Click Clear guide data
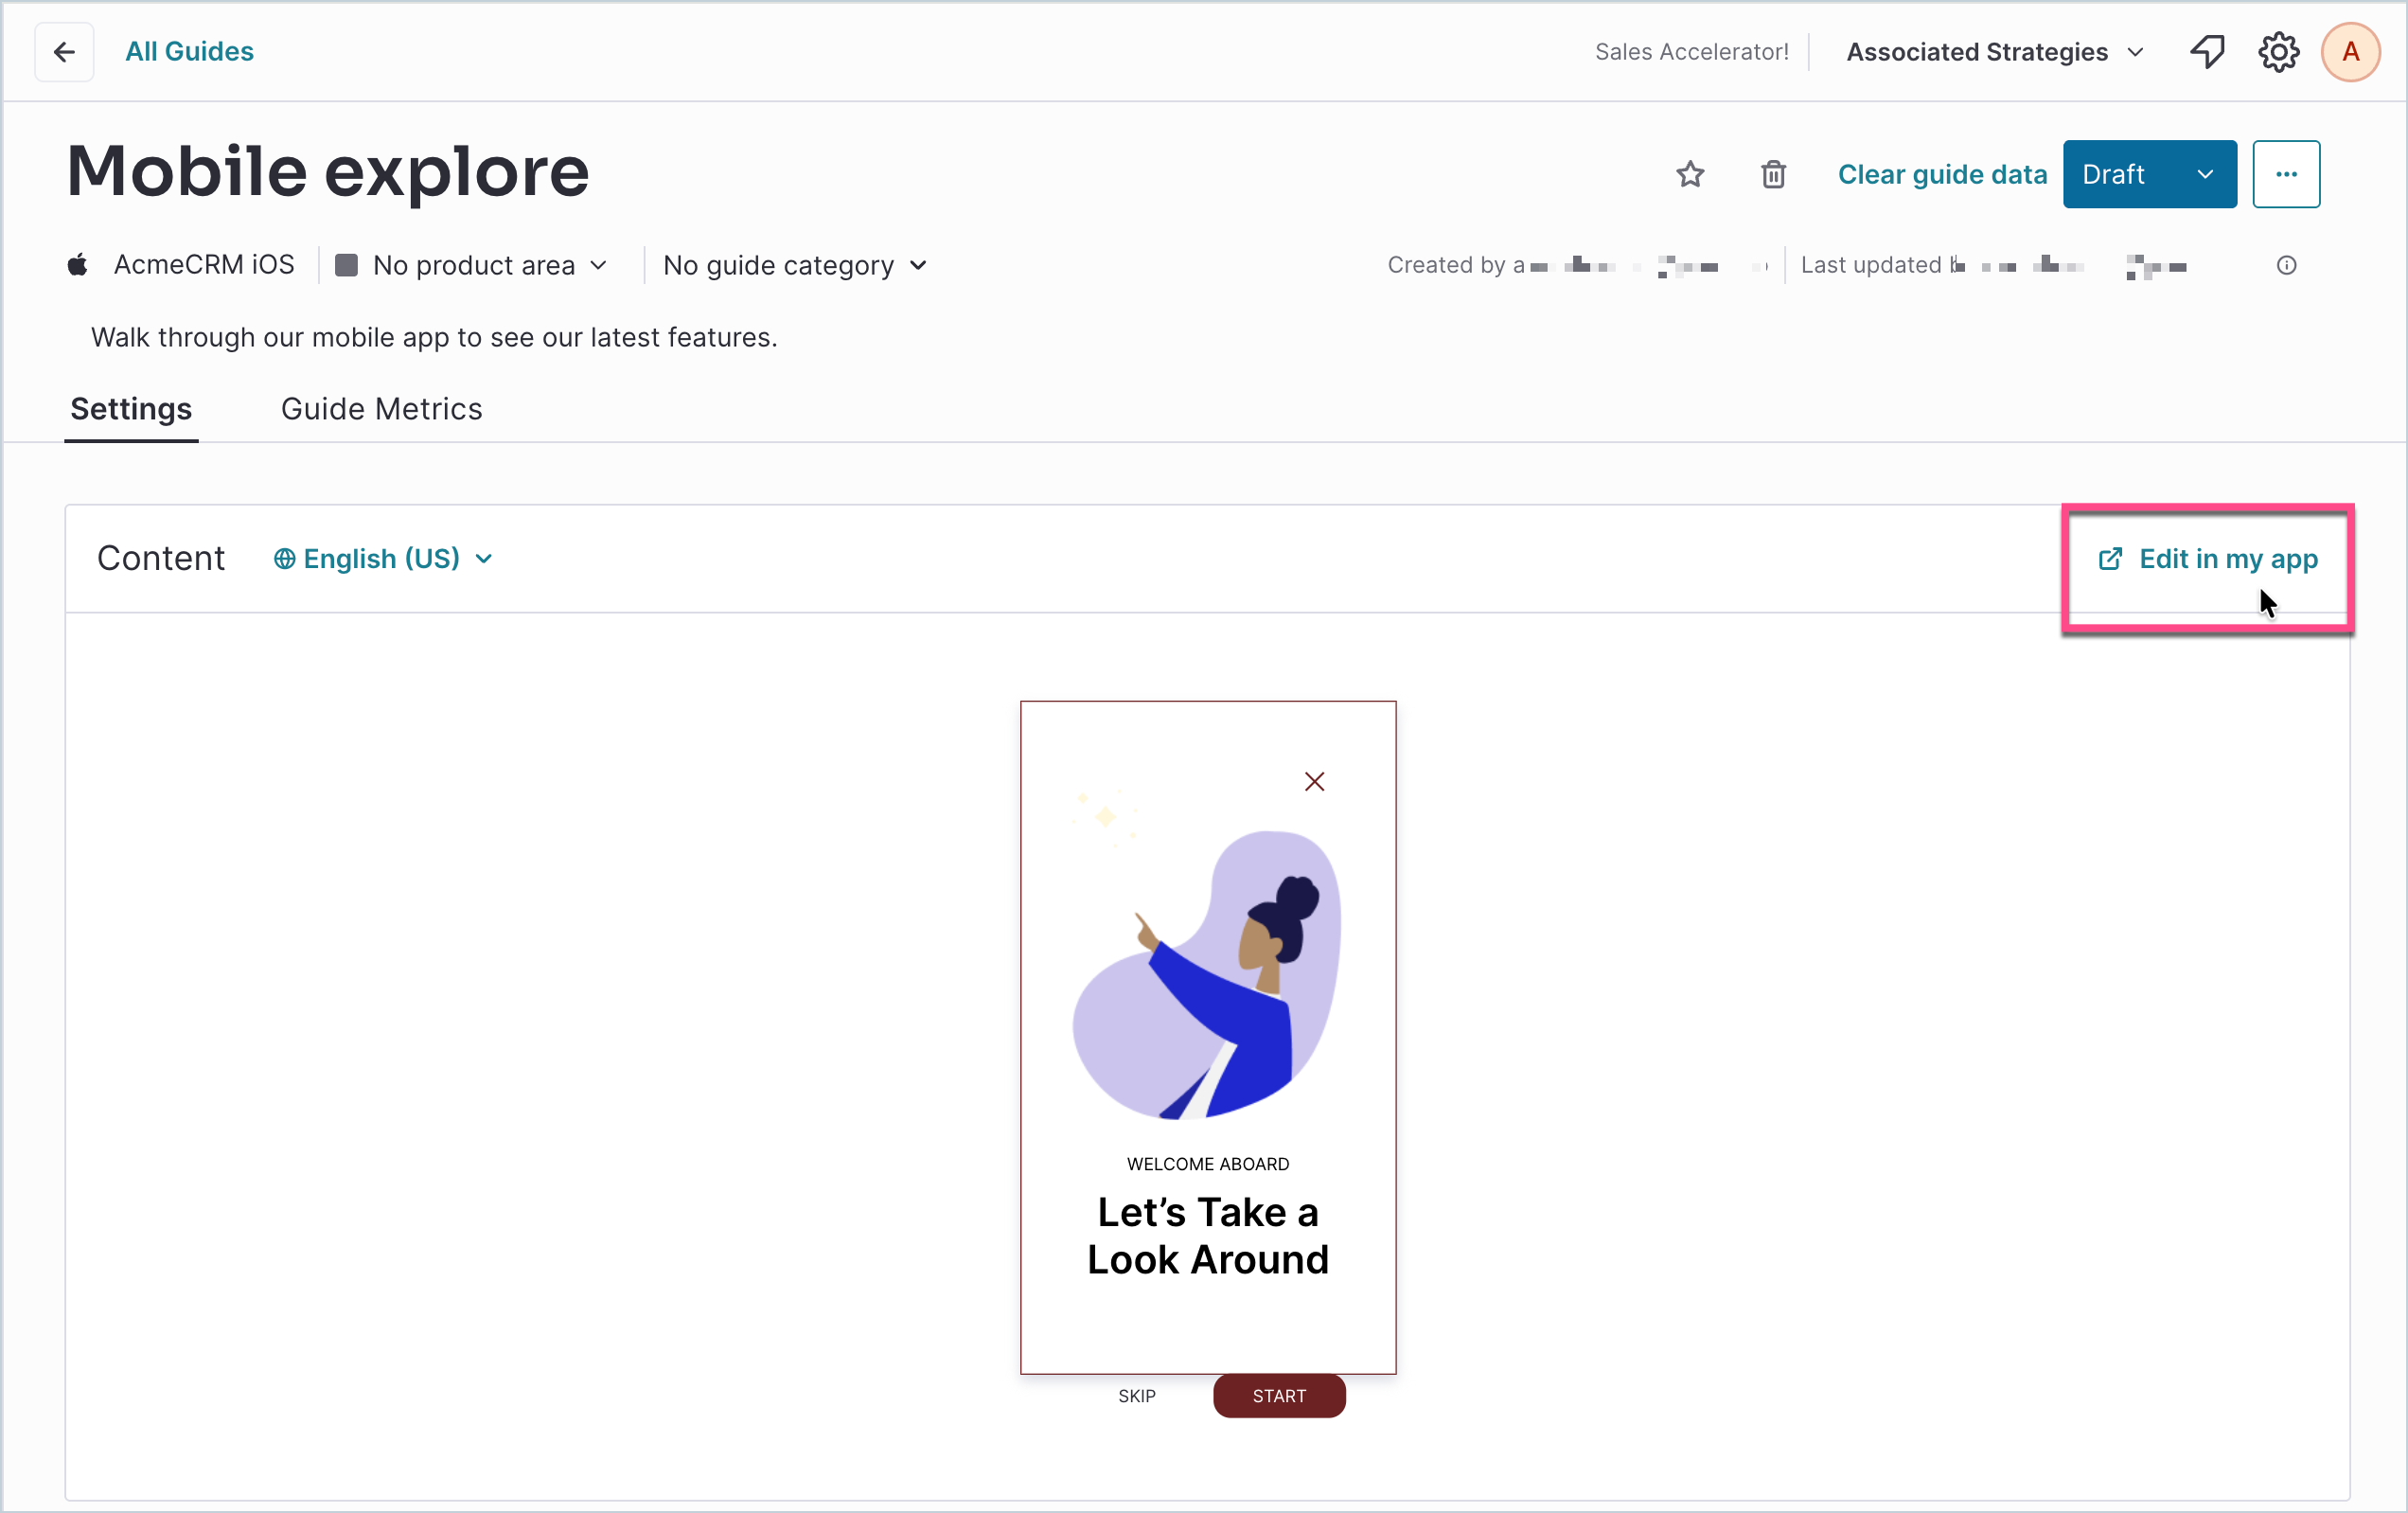Image resolution: width=2408 pixels, height=1513 pixels. 1942,174
